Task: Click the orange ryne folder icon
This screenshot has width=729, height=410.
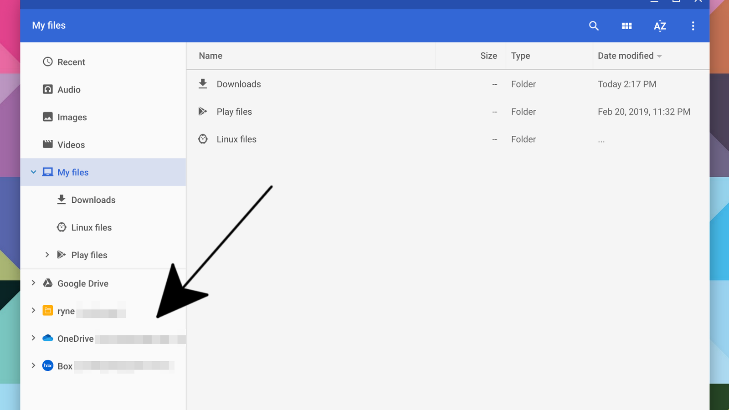Action: (x=47, y=311)
